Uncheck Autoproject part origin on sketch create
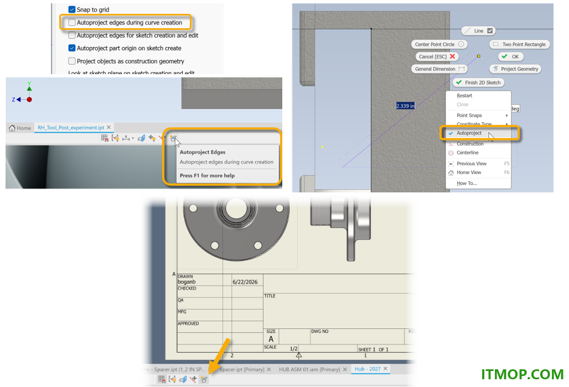The width and height of the screenshot is (569, 387). click(x=72, y=48)
